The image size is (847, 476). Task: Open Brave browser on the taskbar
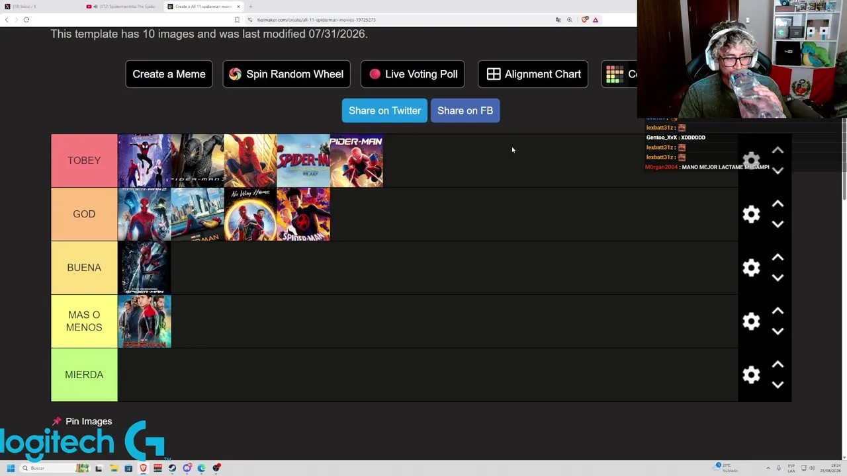[143, 468]
